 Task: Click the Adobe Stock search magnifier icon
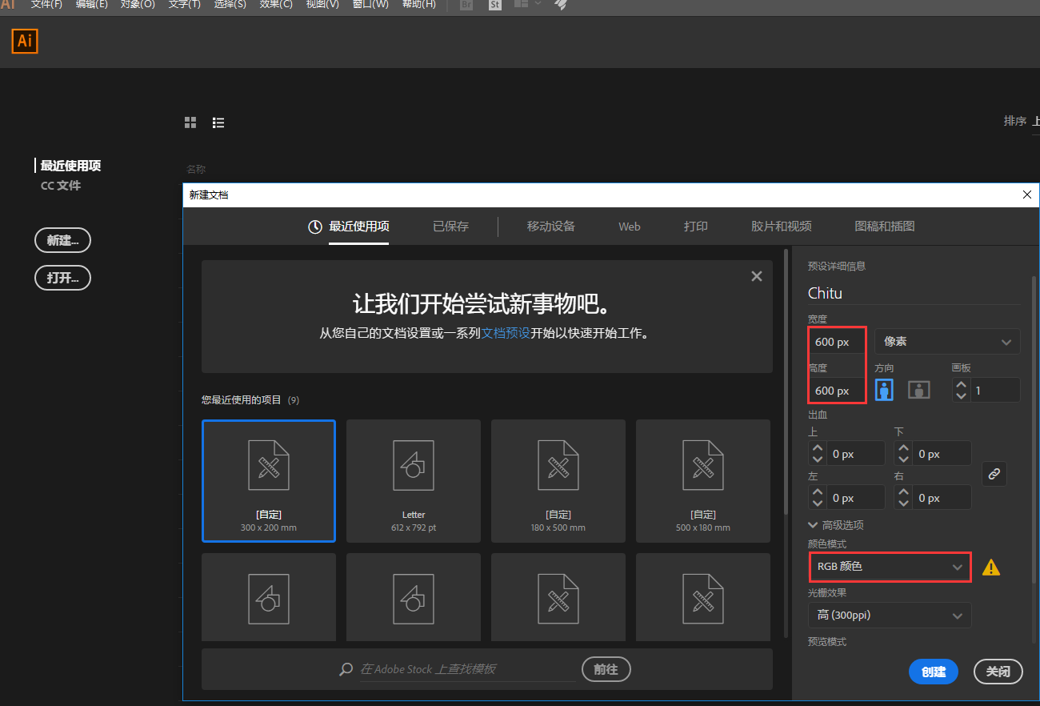346,669
